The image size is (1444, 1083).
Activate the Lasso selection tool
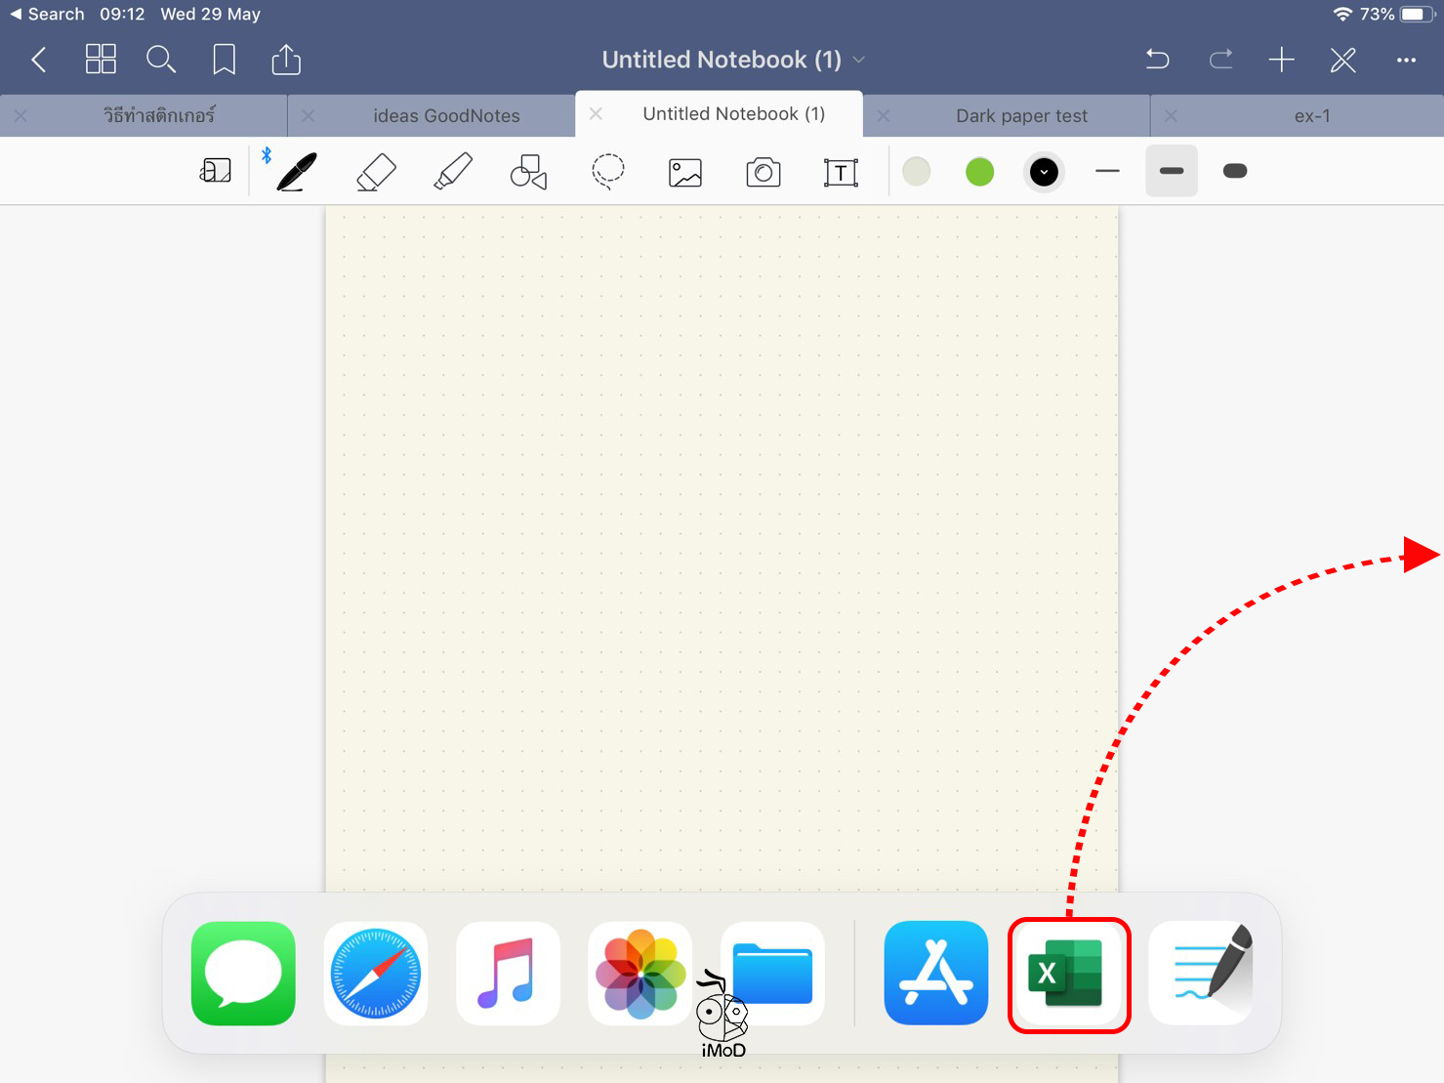[x=607, y=172]
